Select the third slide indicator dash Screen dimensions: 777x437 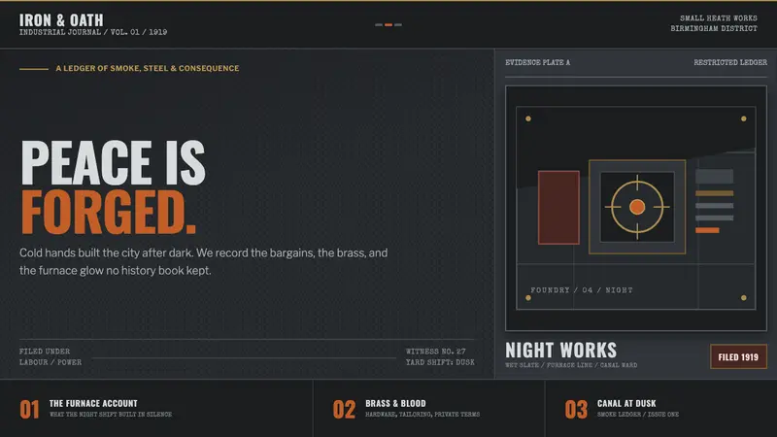(398, 25)
